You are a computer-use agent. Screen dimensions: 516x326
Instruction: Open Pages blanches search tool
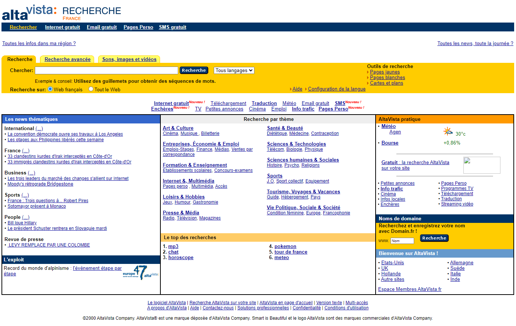click(x=387, y=77)
